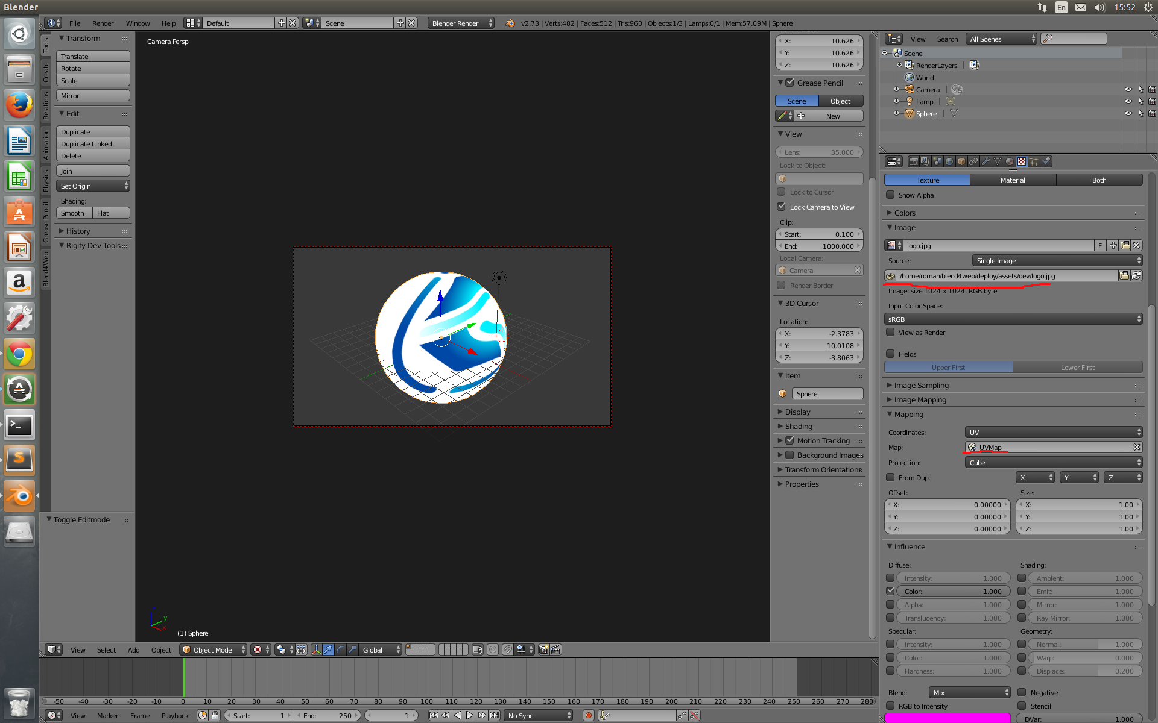Click the Duplicate Linked button
This screenshot has height=723, width=1158.
point(93,144)
